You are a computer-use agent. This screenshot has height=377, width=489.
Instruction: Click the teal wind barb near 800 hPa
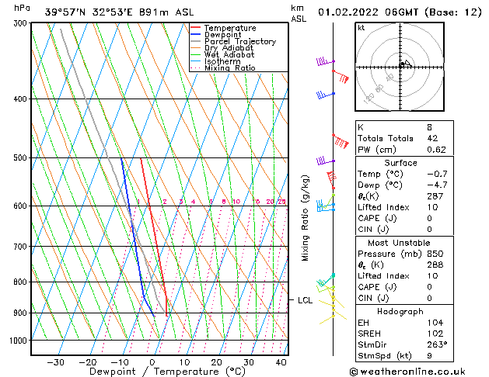click(326, 279)
